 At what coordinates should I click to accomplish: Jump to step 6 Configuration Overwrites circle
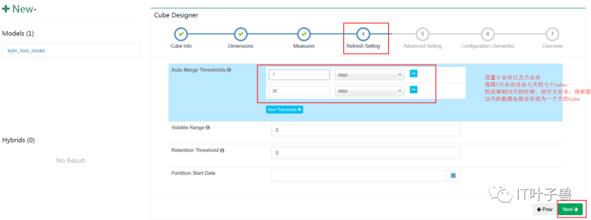point(488,34)
